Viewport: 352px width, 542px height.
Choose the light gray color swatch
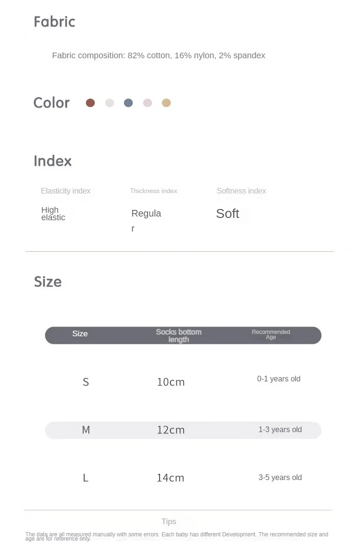tap(110, 103)
